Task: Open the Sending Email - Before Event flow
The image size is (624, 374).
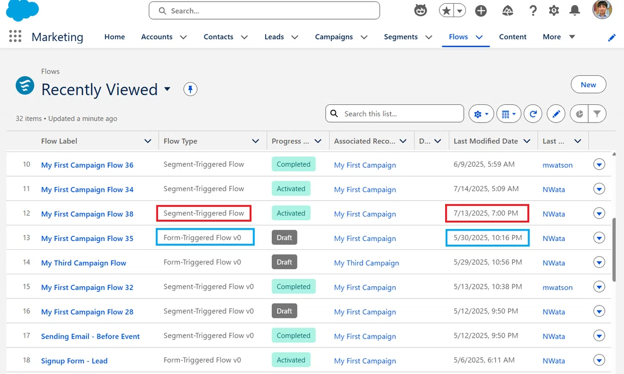Action: point(90,336)
